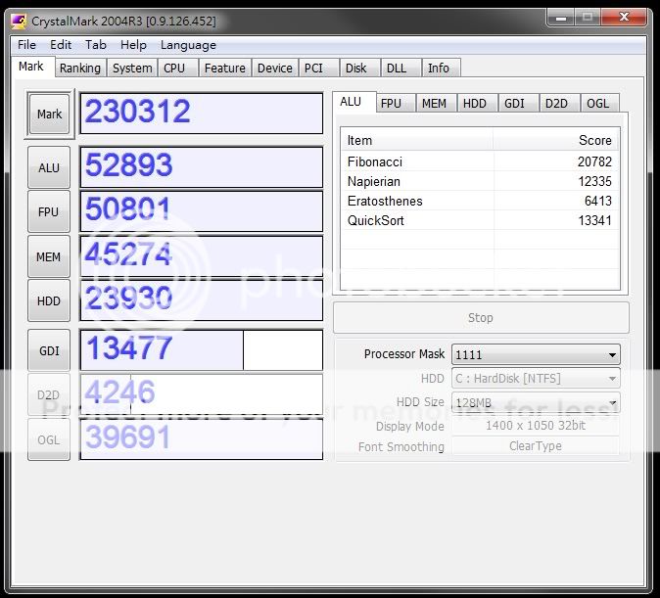Click the D2D progress bar showing 4246

point(201,394)
